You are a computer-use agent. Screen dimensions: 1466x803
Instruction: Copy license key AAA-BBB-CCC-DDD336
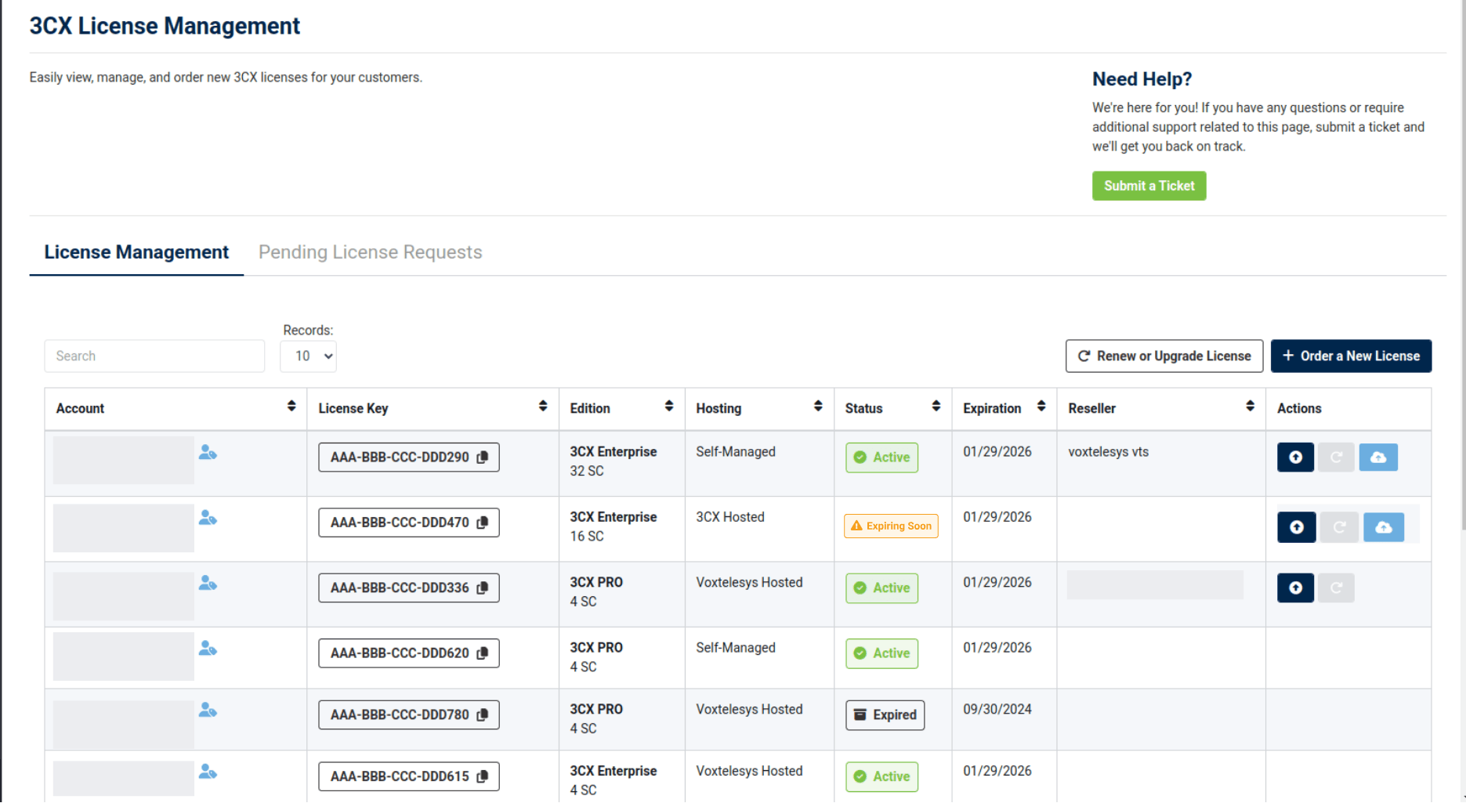tap(483, 588)
